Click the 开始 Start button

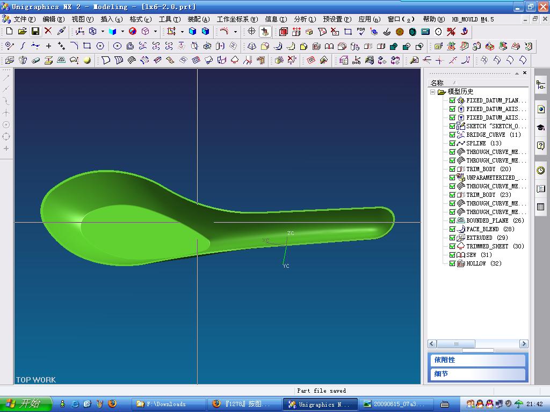pos(26,403)
